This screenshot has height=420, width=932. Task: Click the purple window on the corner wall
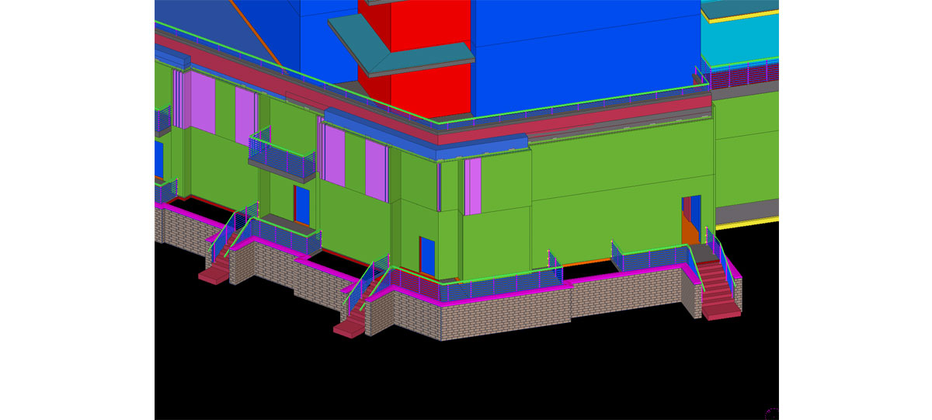[x=472, y=186]
